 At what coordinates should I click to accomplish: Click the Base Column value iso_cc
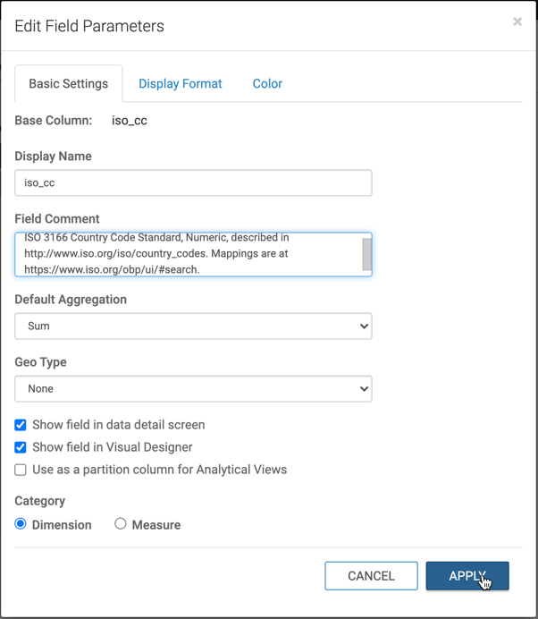tap(130, 121)
